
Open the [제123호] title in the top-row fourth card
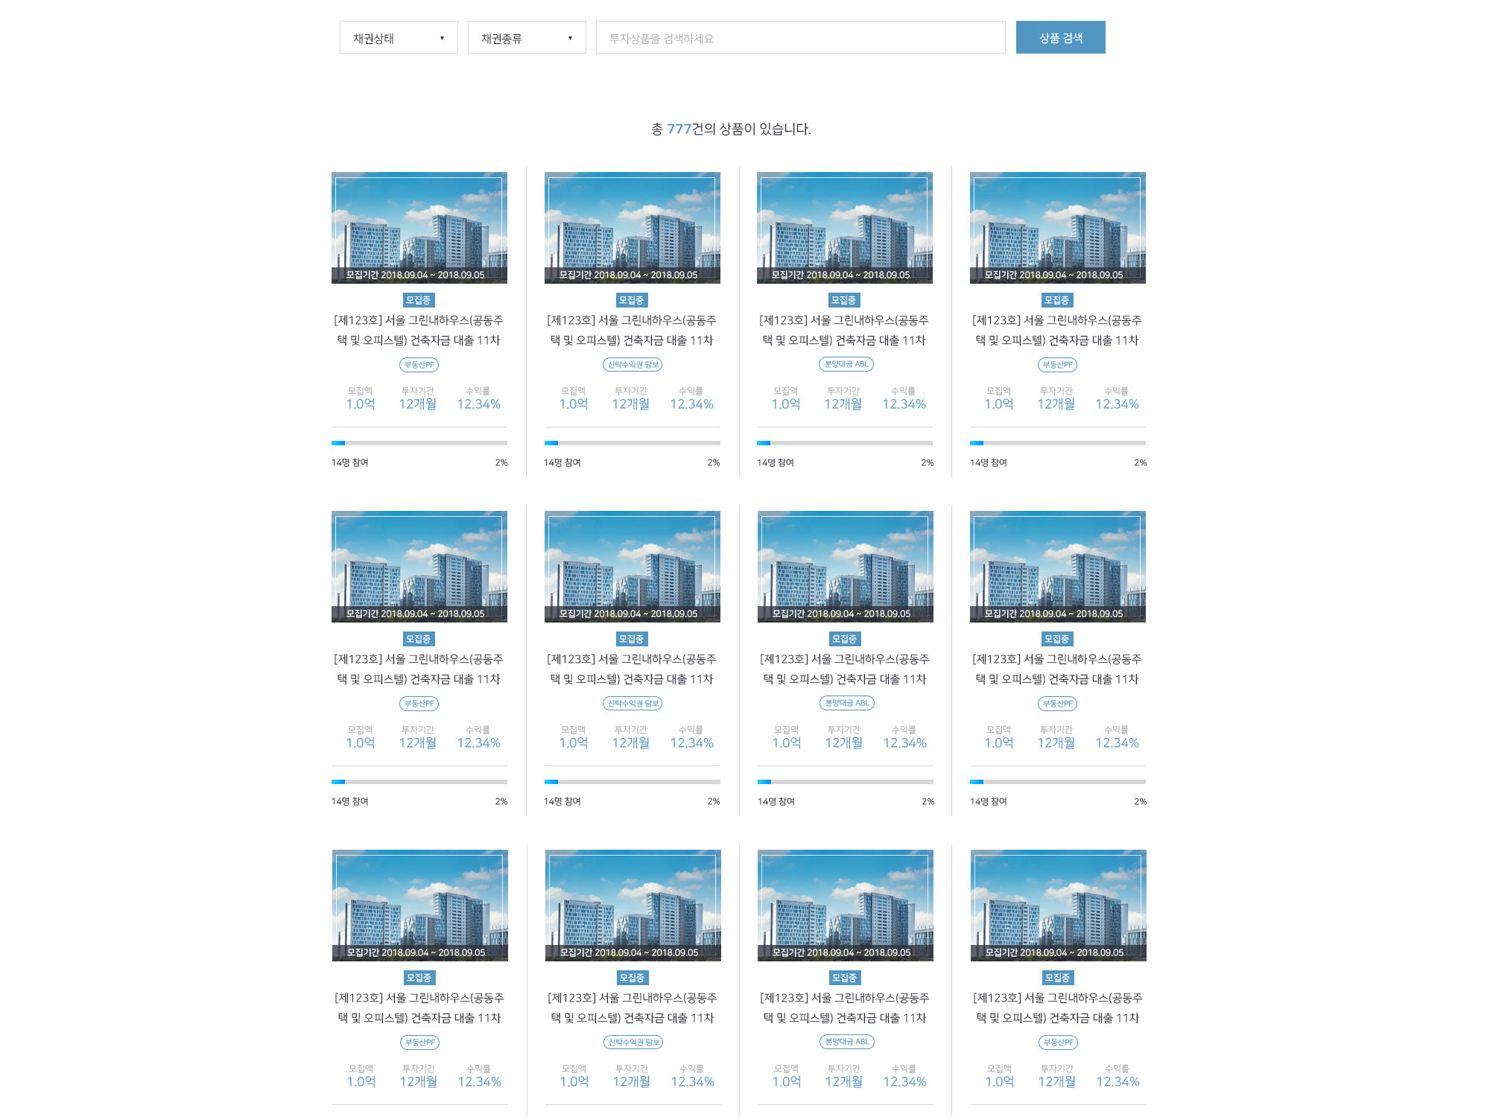(1057, 330)
